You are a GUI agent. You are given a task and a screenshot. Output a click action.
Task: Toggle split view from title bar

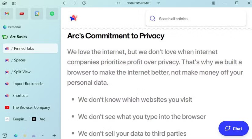pos(214,3)
